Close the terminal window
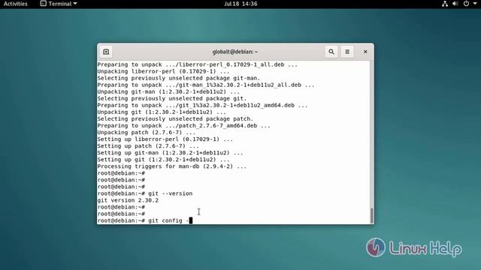The width and height of the screenshot is (481, 270). point(365,52)
